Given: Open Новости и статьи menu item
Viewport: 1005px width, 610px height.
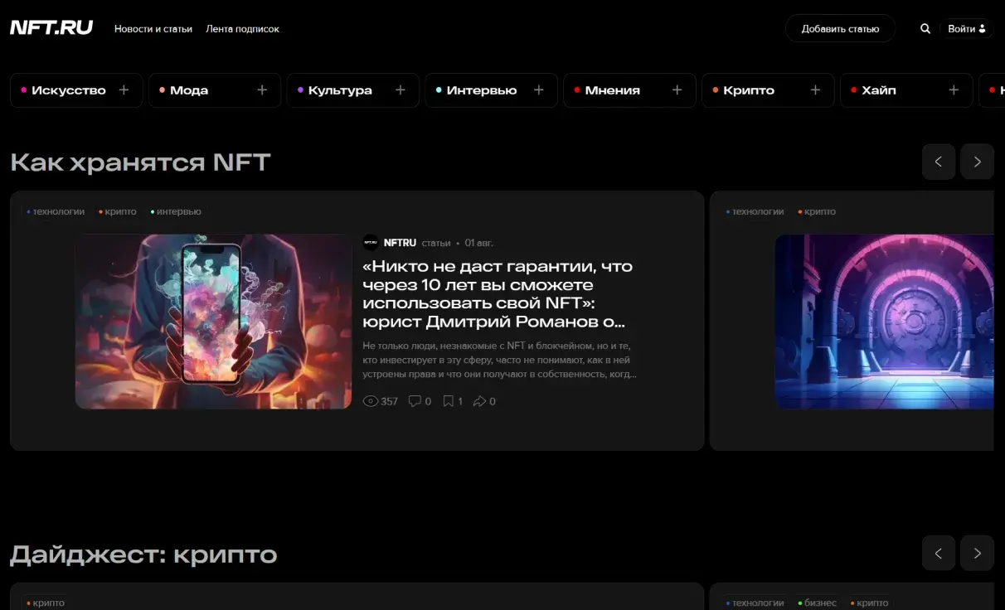Looking at the screenshot, I should (153, 29).
